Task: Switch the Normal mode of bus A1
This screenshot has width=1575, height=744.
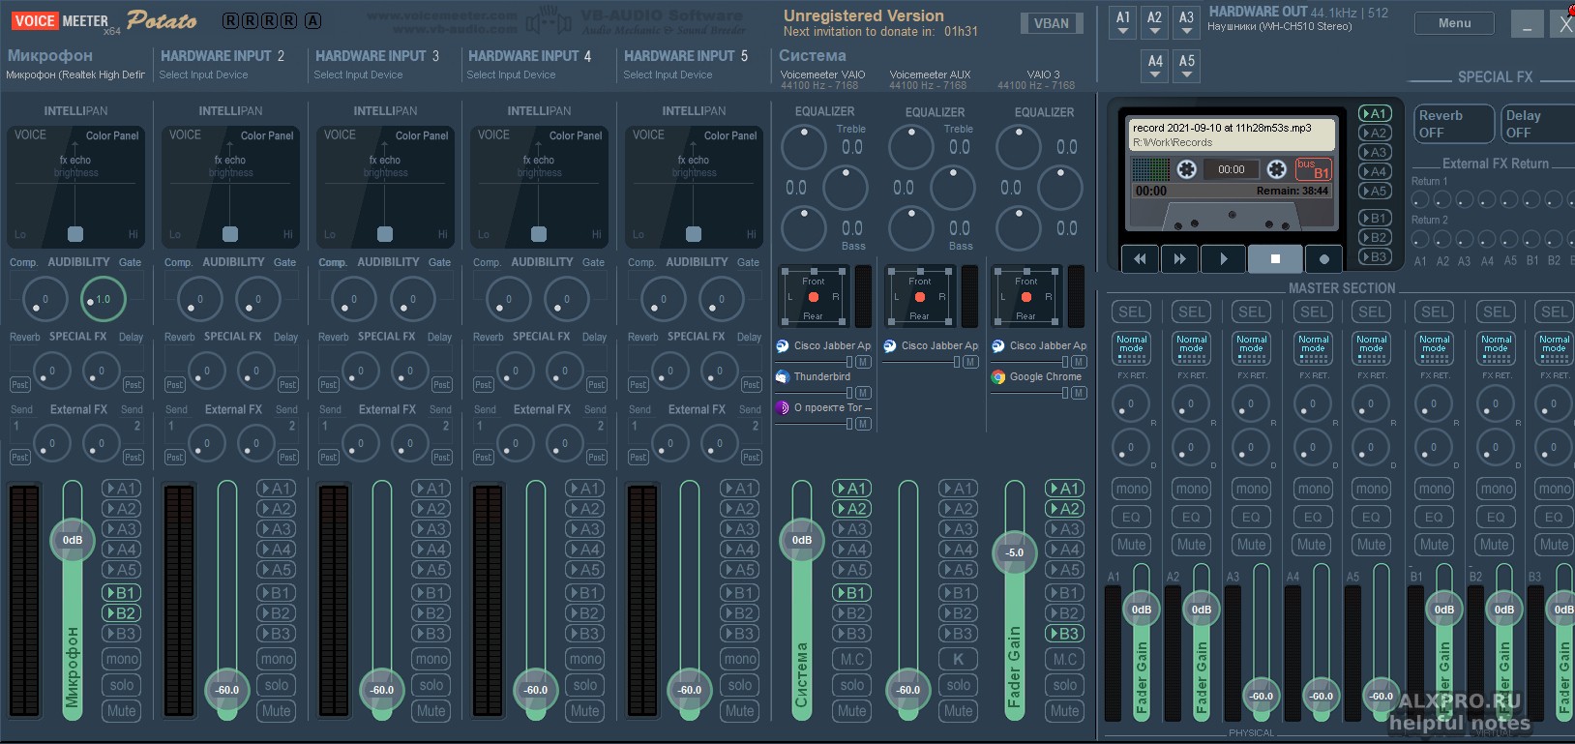Action: click(1132, 348)
